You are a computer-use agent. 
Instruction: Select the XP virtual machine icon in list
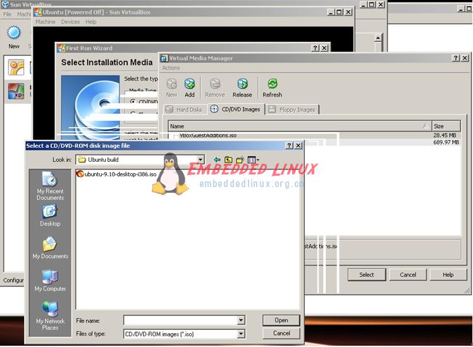coord(16,92)
